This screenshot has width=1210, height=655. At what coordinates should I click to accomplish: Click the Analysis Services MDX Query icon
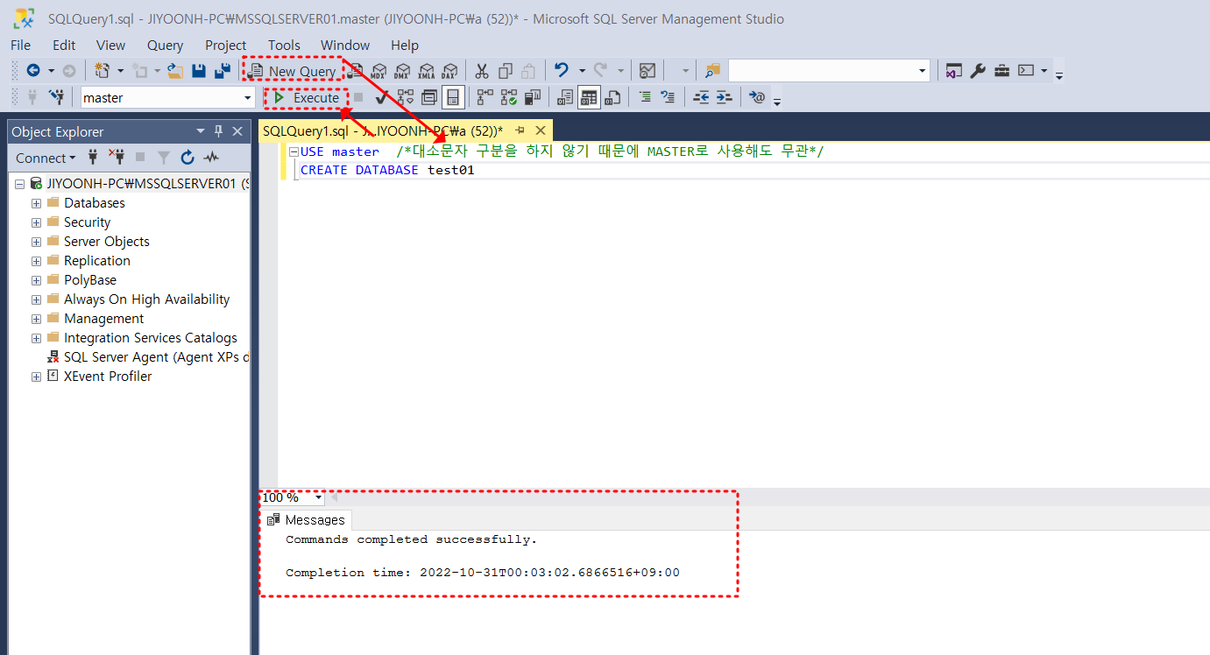point(379,71)
